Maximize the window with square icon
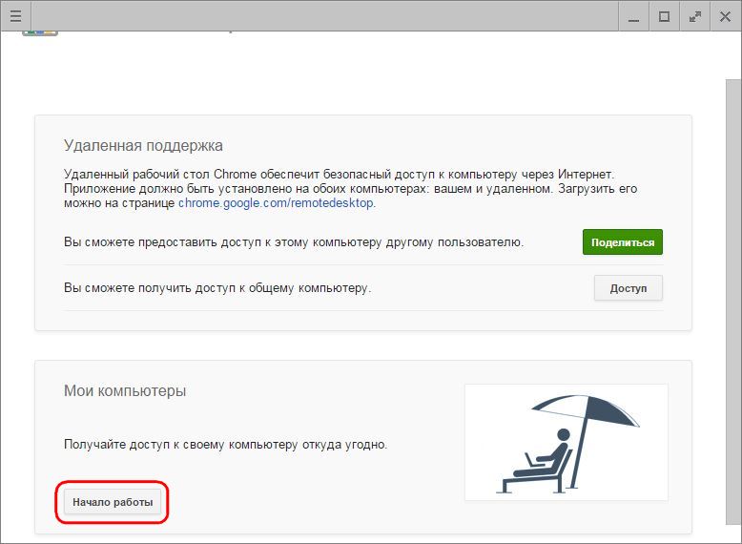742x544 pixels. tap(665, 16)
